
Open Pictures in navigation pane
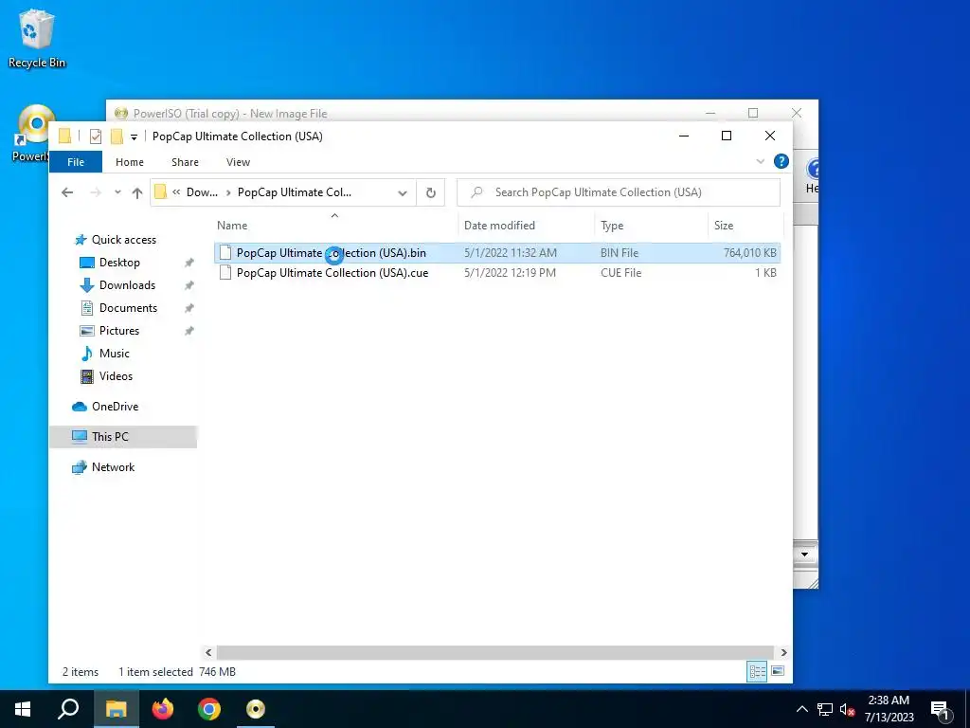[118, 331]
